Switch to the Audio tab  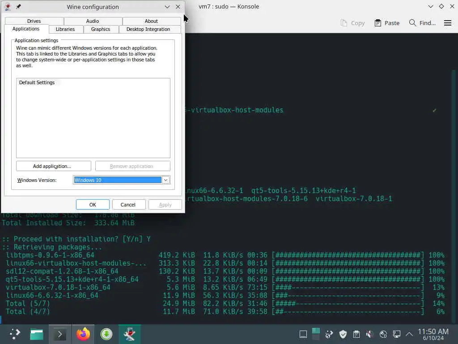click(x=93, y=21)
